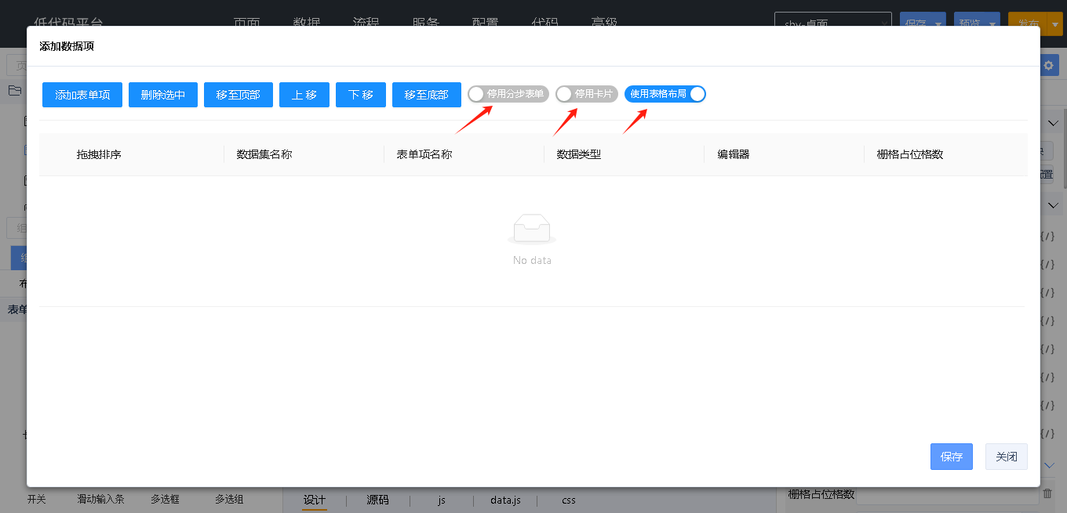Image resolution: width=1067 pixels, height=513 pixels.
Task: Click the 删除选中 button
Action: pos(163,95)
